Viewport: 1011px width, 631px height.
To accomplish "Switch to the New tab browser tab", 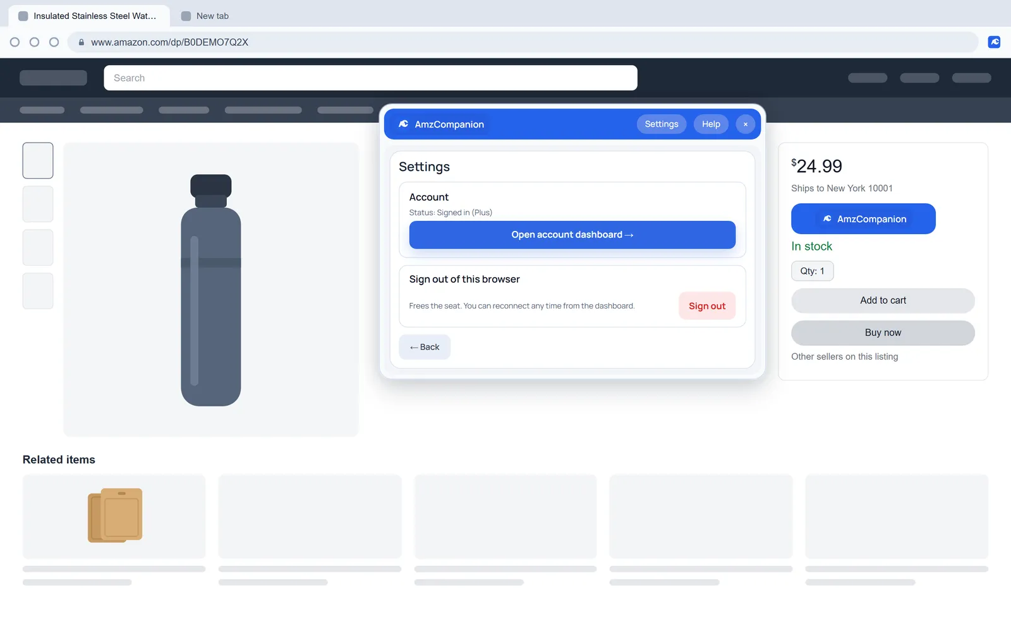I will coord(205,16).
